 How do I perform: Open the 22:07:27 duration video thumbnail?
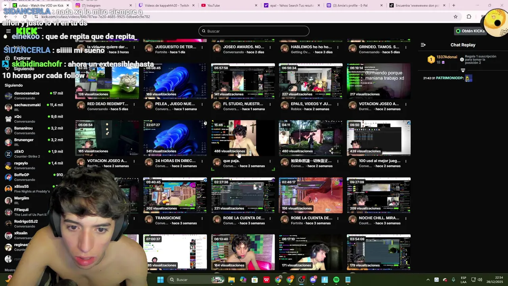[175, 138]
